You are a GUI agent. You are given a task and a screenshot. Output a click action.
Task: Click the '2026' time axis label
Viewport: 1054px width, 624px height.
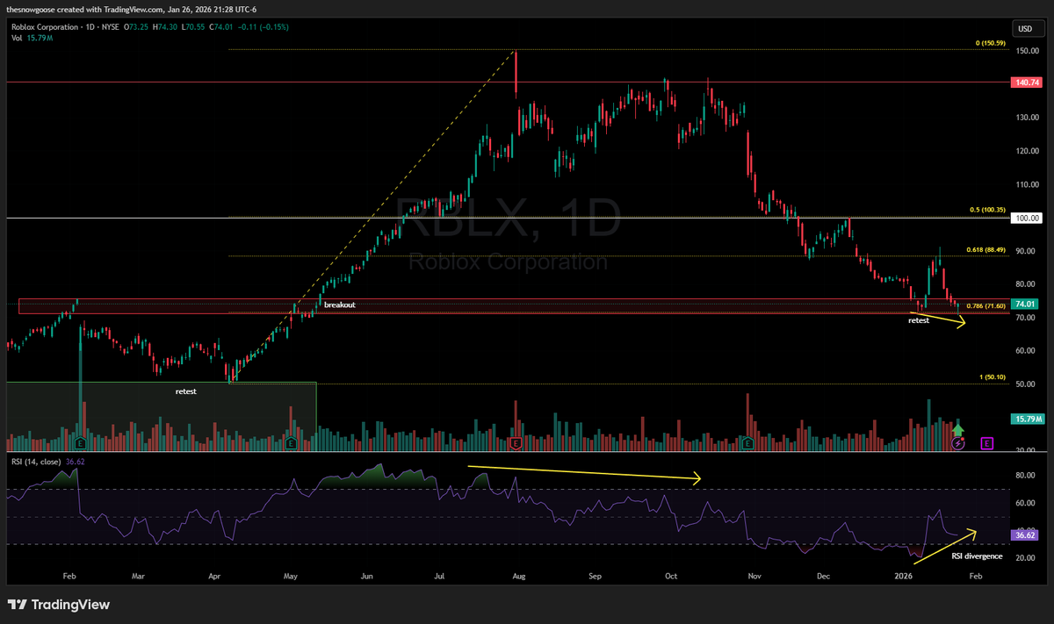(x=904, y=577)
